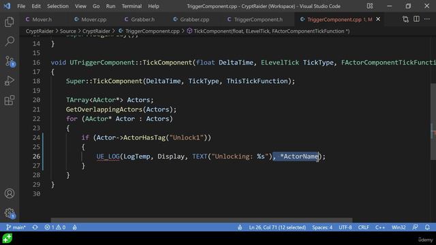Switch to main branch indicator
The width and height of the screenshot is (436, 245).
click(16, 227)
